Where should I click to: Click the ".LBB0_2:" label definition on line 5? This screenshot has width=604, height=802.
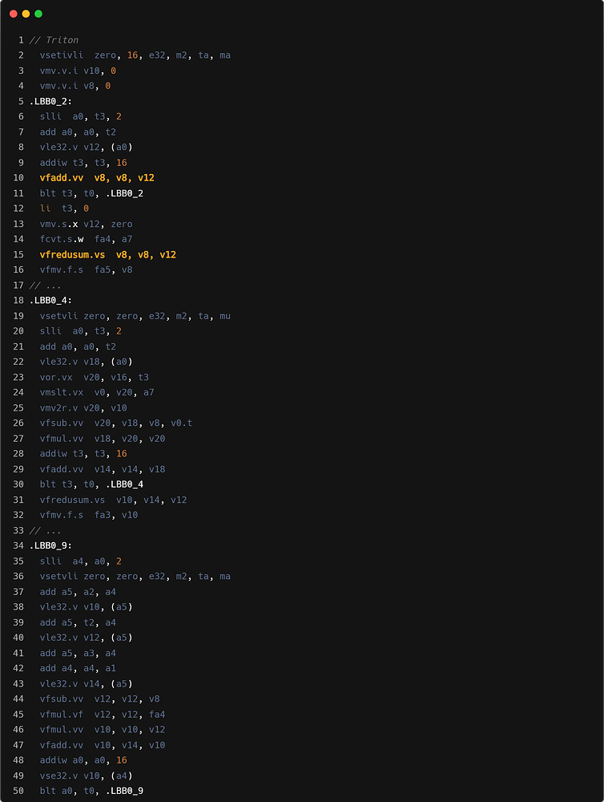(x=50, y=101)
